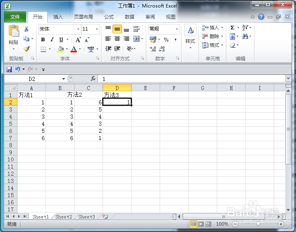Switch to Page Layout view
Viewport: 296px width, 232px height.
point(201,224)
